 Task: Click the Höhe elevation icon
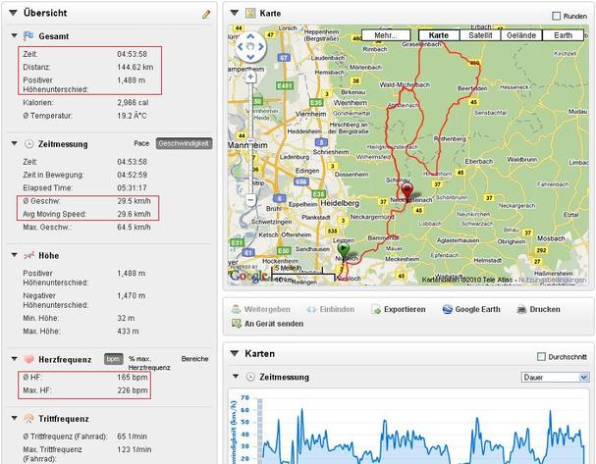coord(28,255)
